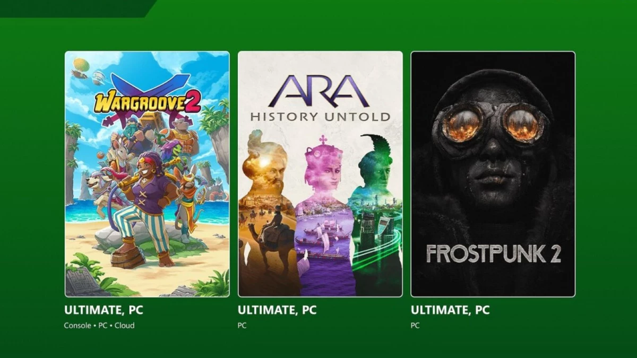Click ULTIMATE, PC label under Ara
Image resolution: width=637 pixels, height=358 pixels.
tap(277, 310)
